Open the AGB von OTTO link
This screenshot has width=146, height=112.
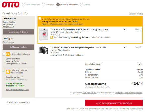click(89, 93)
